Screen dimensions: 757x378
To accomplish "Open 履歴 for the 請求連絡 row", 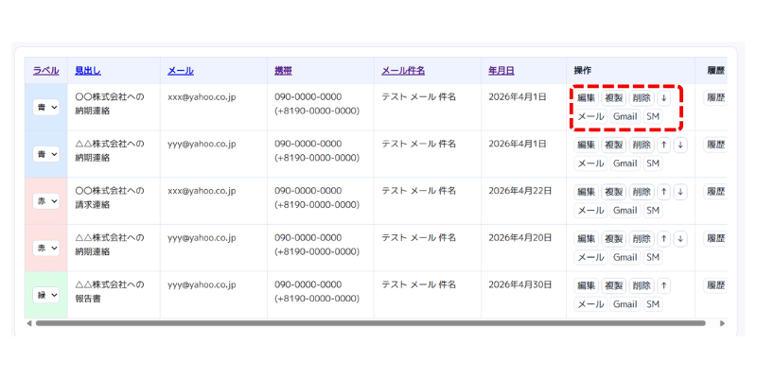I will 715,192.
